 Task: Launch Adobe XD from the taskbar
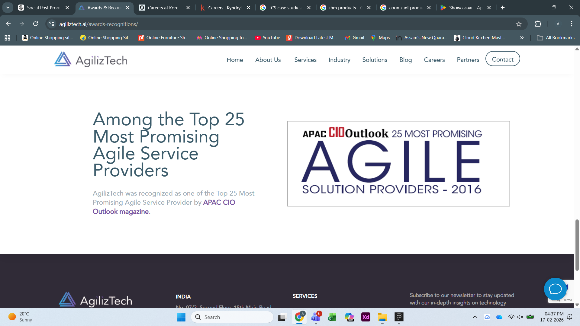coord(366,317)
